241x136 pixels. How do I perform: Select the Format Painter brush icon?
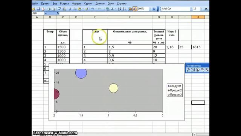(87, 9)
